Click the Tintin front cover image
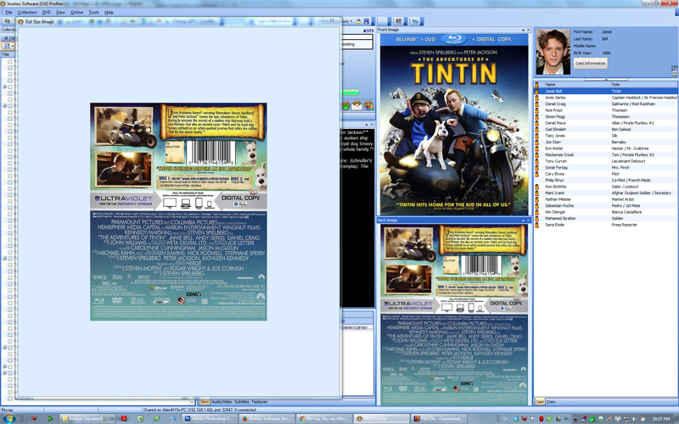Viewport: 679px width, 424px height. point(454,125)
